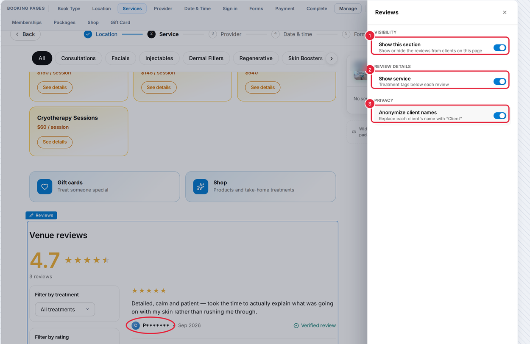Click the Venue reviews heading

click(x=59, y=235)
